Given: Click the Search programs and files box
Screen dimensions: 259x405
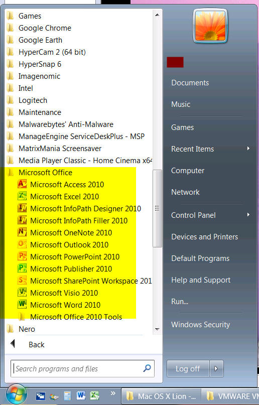Looking at the screenshot, I should pyautogui.click(x=83, y=368).
